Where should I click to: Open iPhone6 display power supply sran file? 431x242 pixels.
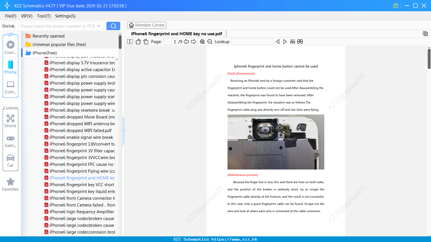80,97
